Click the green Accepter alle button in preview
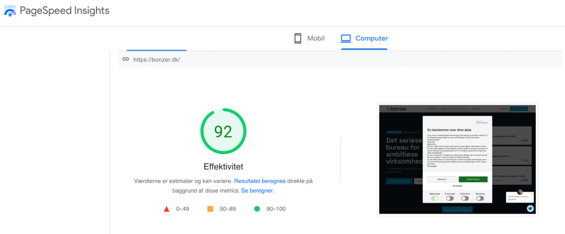565x234 pixels. pos(473,179)
